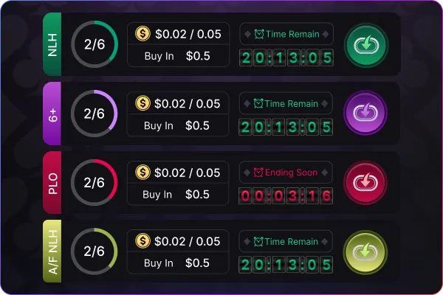Click the 2/6 seat ring in PLO row

[94, 183]
